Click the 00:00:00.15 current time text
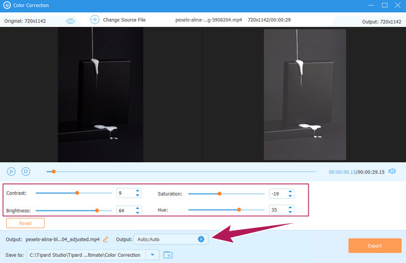This screenshot has width=406, height=263. pos(342,172)
